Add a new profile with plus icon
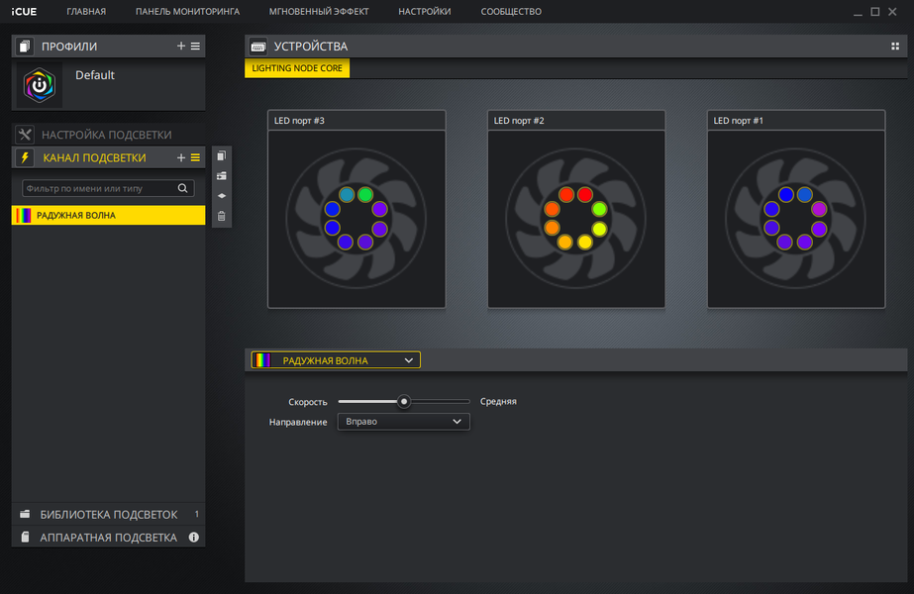The width and height of the screenshot is (914, 594). pyautogui.click(x=180, y=47)
